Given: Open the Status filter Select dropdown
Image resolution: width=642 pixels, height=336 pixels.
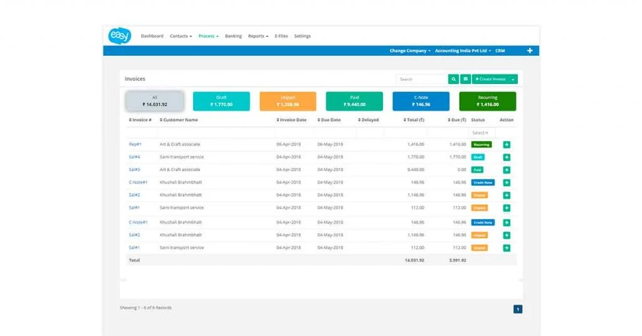Looking at the screenshot, I should coord(481,133).
